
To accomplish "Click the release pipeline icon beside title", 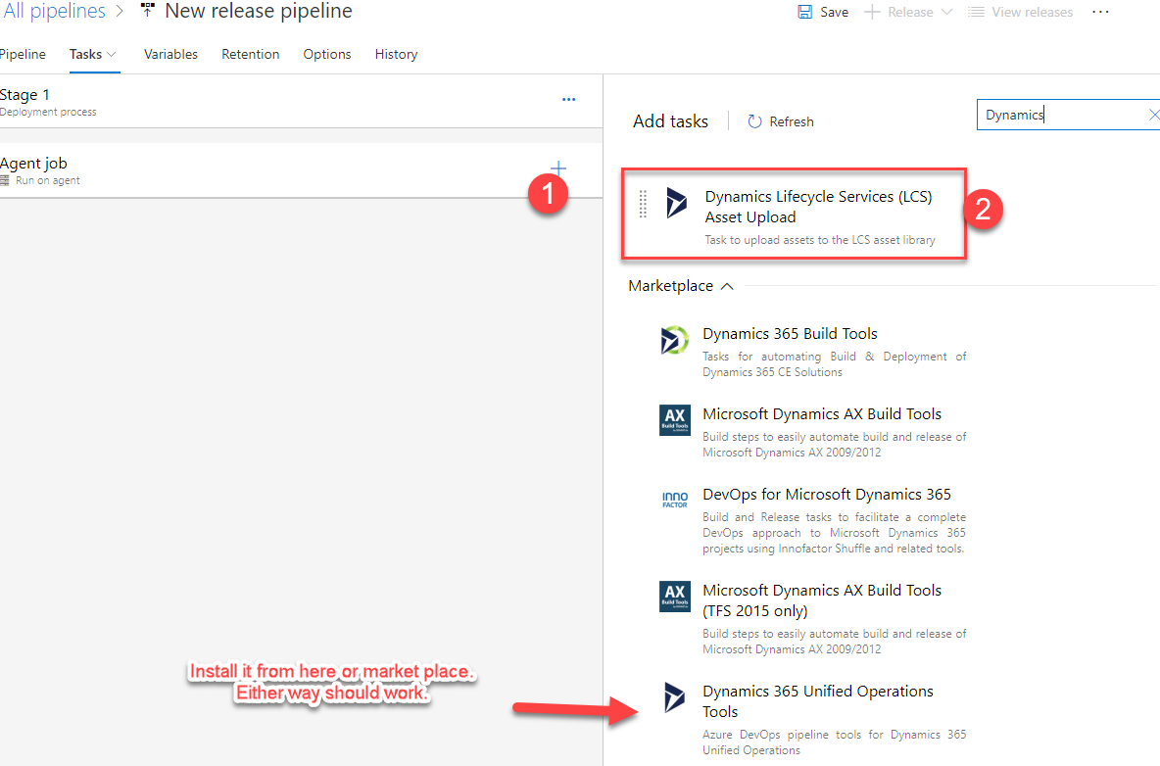I will coord(148,11).
